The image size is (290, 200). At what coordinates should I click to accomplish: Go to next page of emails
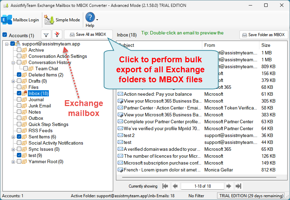point(228,186)
